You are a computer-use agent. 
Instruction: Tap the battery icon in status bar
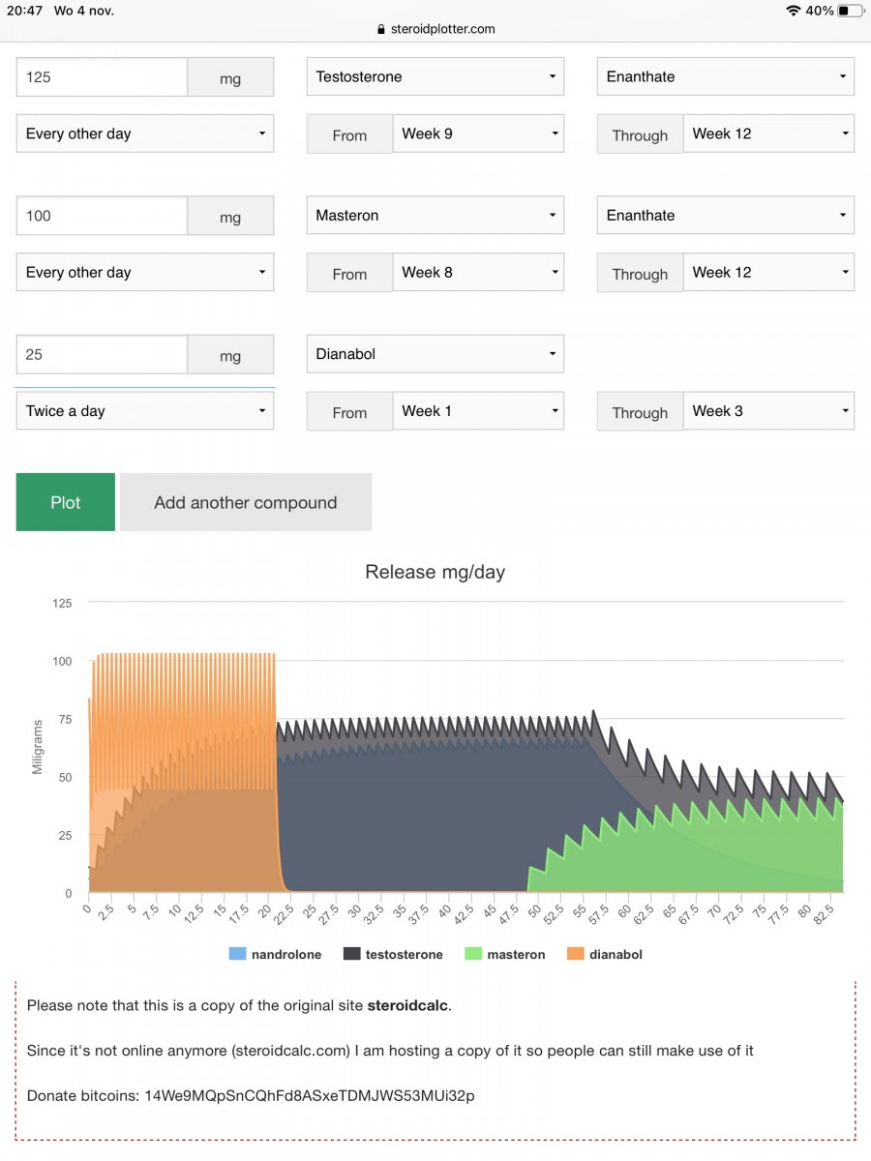pos(850,11)
